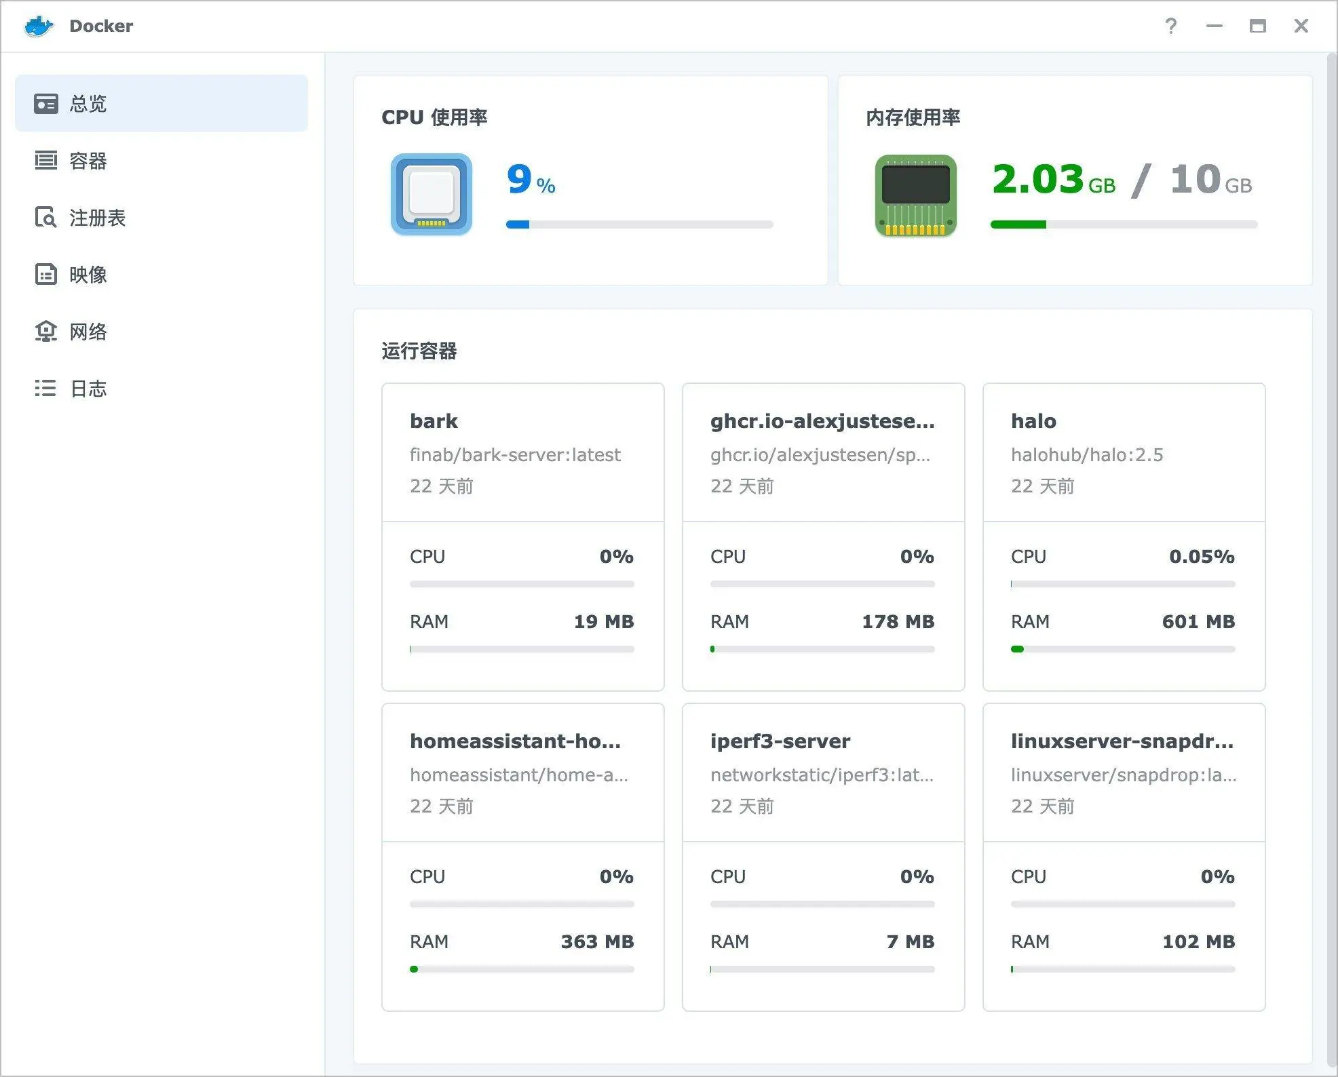Click the Log (日志) list icon
Viewport: 1338px width, 1077px height.
click(x=45, y=388)
